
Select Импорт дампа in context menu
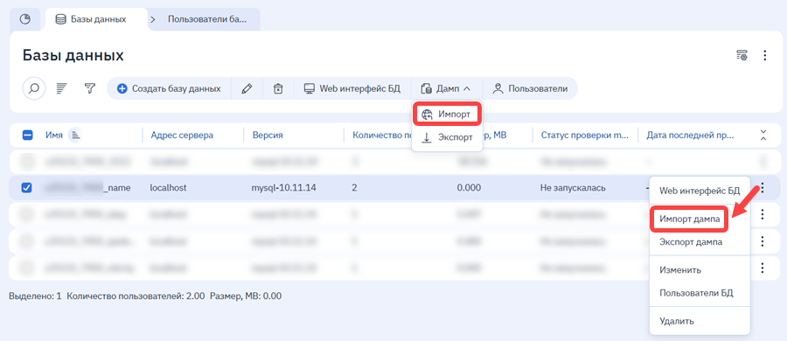coord(690,219)
